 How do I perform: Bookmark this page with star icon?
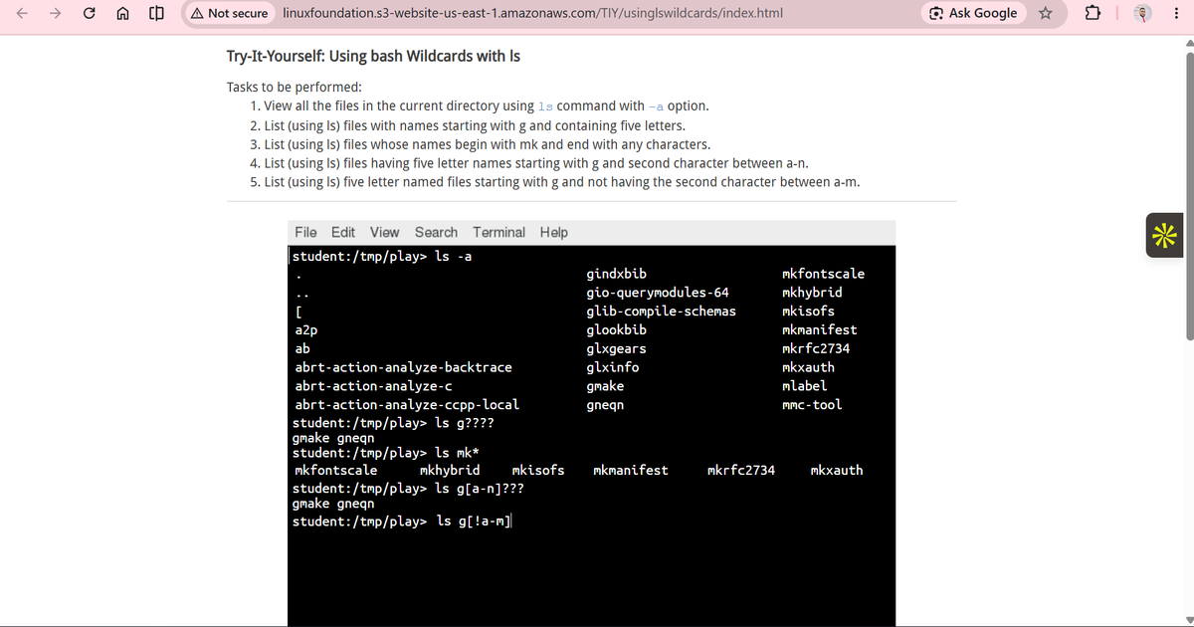(1046, 14)
